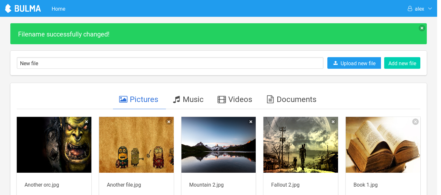Switch to the Videos tab

point(235,99)
